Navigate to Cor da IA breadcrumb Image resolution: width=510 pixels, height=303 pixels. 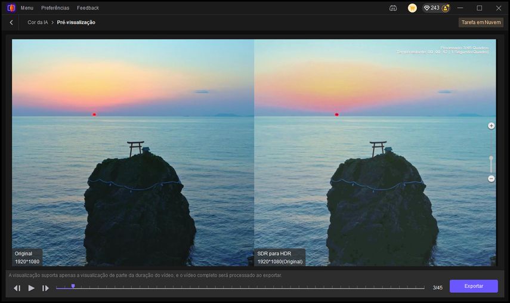pyautogui.click(x=38, y=23)
